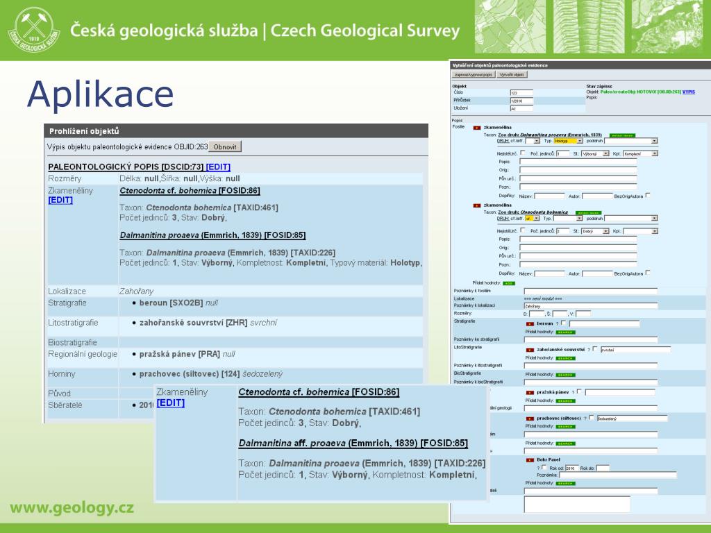Click EDIT under Zkameněliny in Prohlížení objektů panel
Image resolution: width=711 pixels, height=533 pixels.
(x=60, y=200)
